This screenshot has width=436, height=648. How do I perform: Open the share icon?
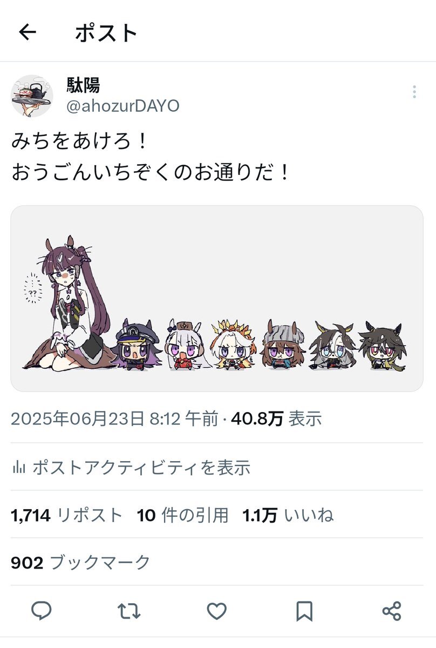pyautogui.click(x=392, y=611)
